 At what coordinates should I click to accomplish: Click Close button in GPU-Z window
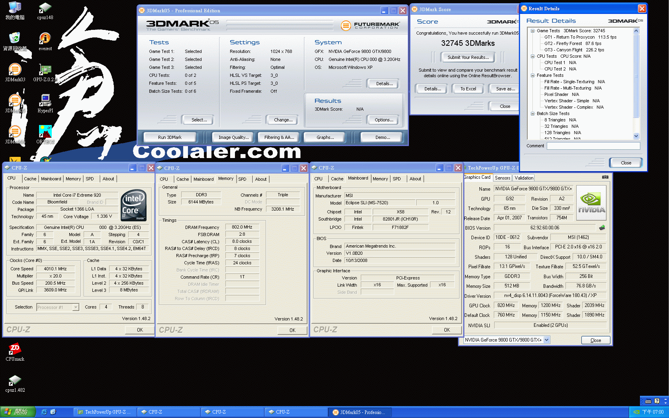pos(596,340)
